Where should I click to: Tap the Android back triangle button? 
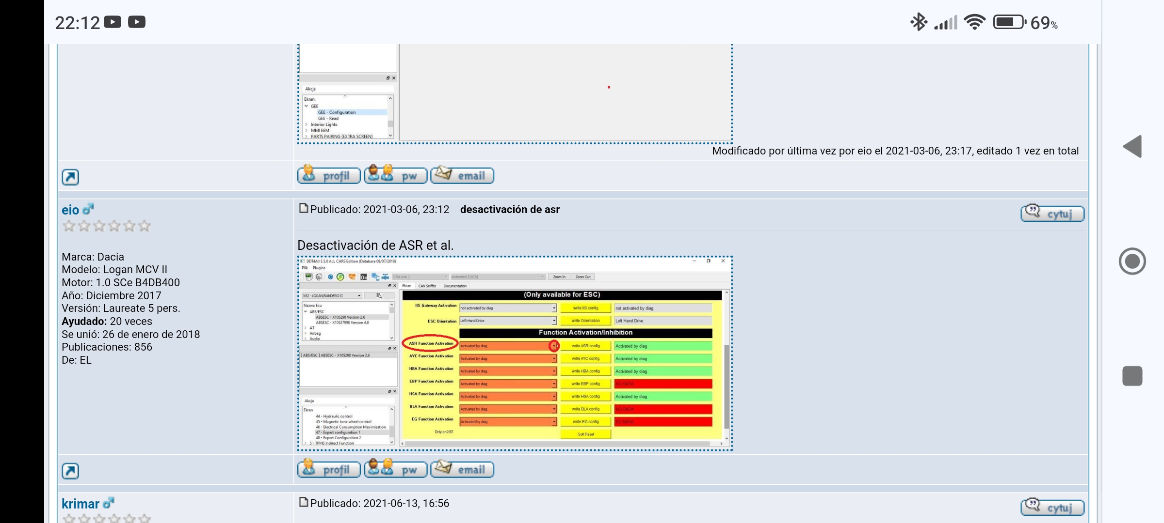click(x=1132, y=147)
